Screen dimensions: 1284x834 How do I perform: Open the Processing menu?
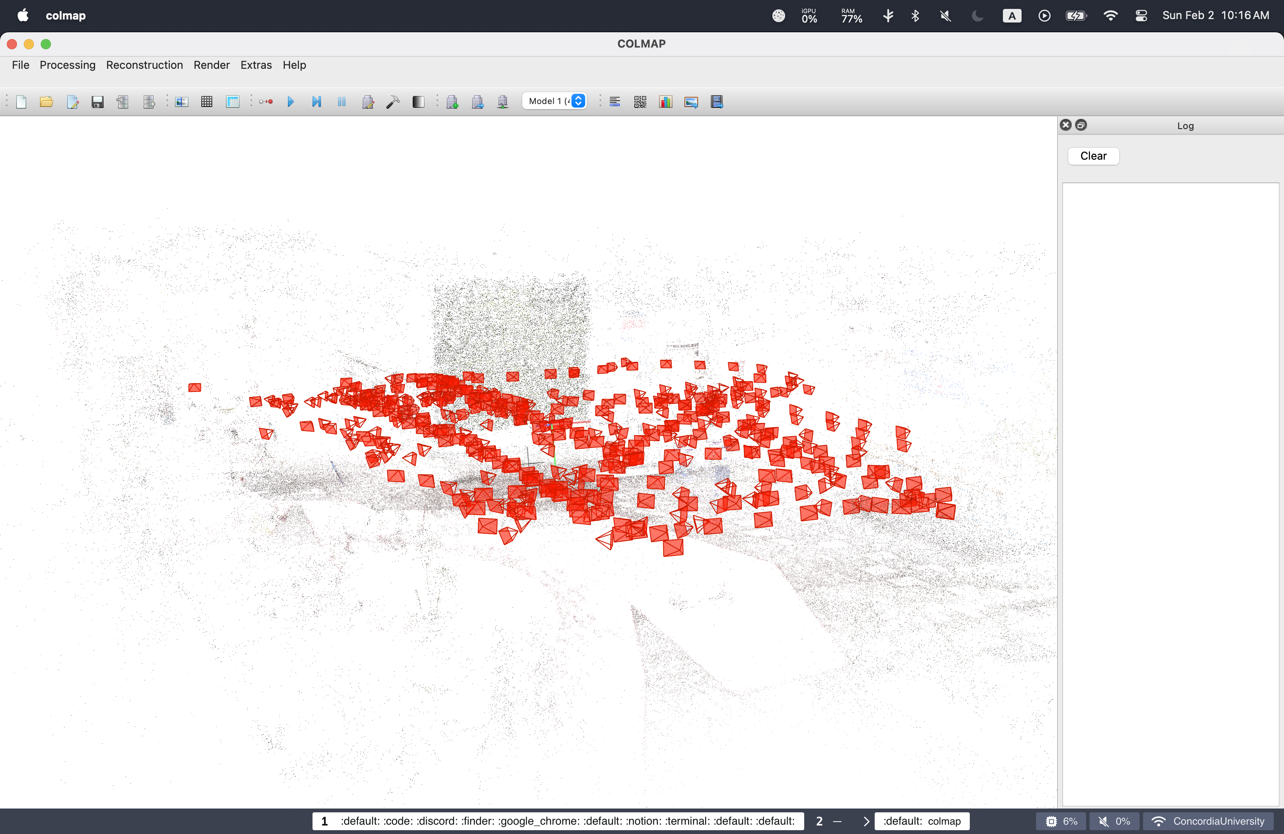point(68,65)
